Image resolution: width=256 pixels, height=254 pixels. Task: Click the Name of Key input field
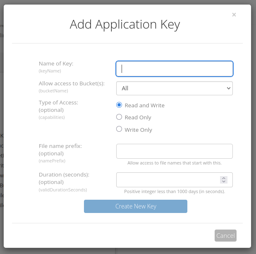(x=174, y=69)
